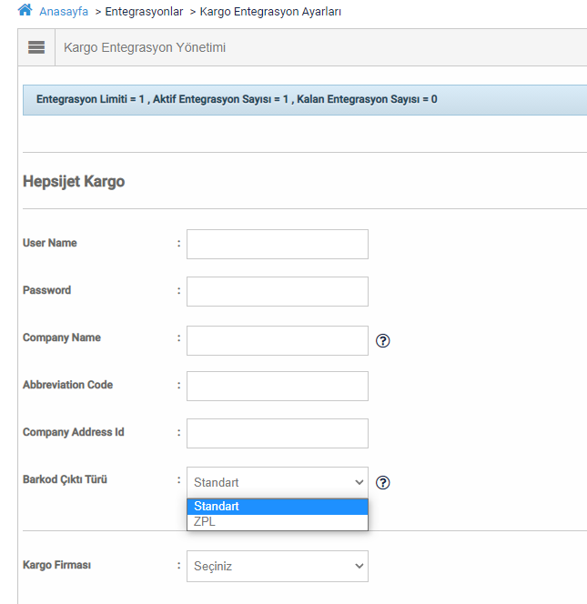The width and height of the screenshot is (587, 604).
Task: Focus the User Name input field
Action: coord(278,244)
